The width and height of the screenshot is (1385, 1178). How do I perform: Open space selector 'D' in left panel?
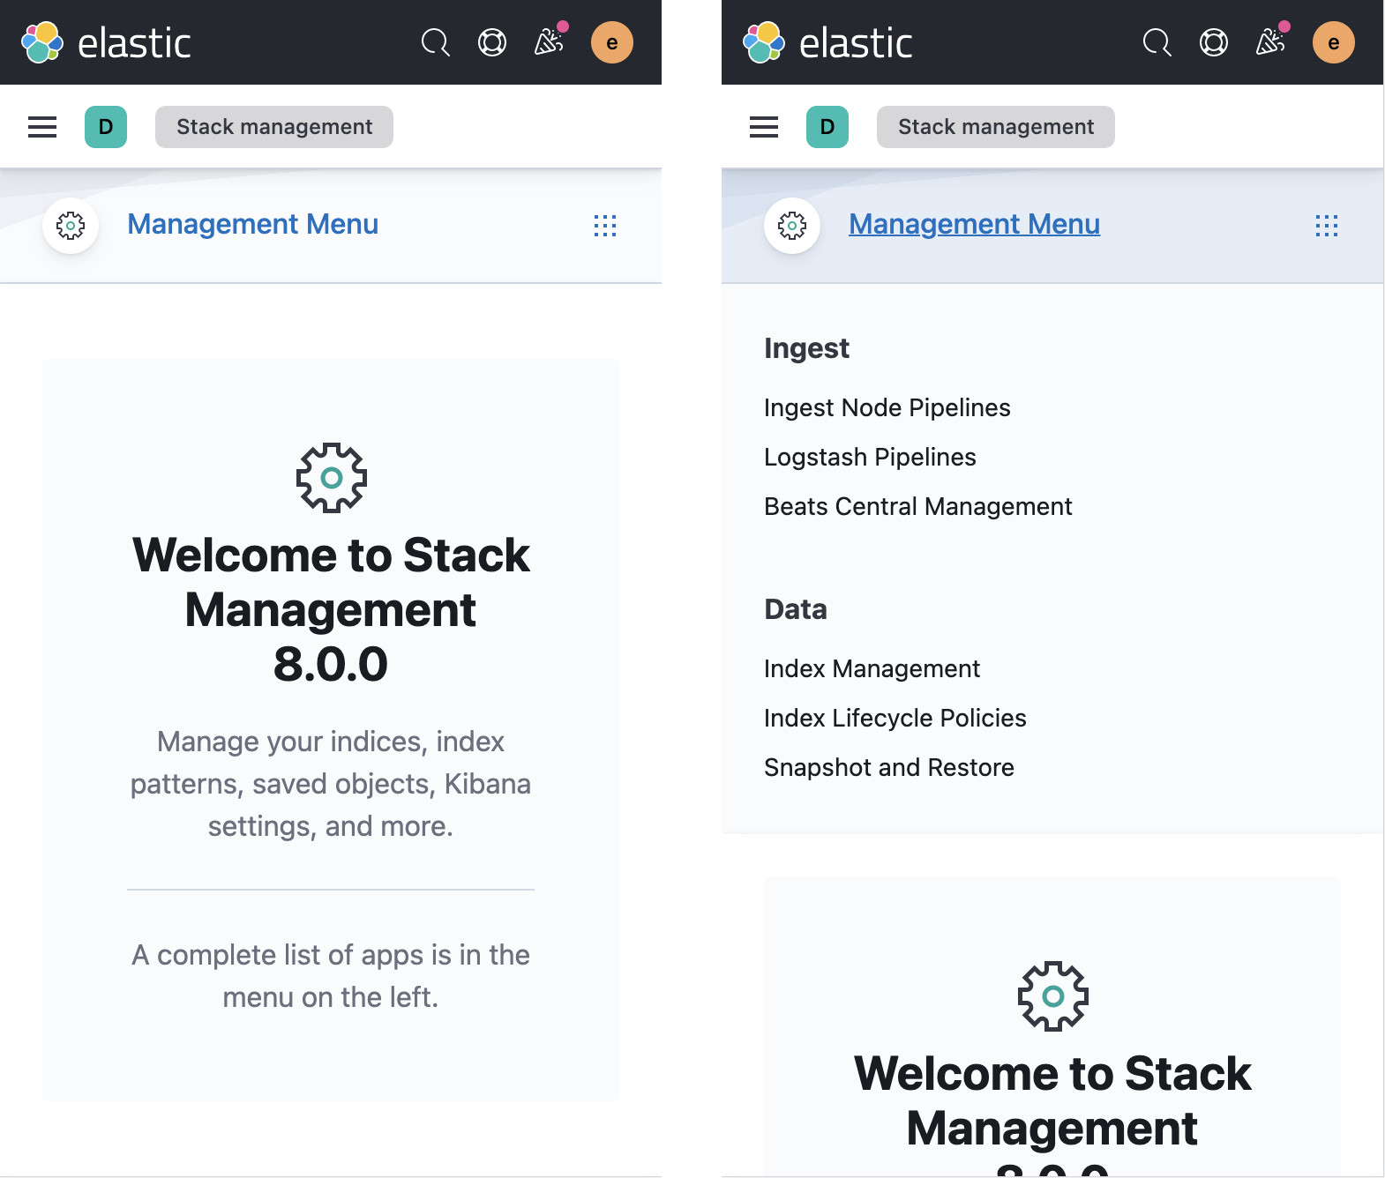106,127
